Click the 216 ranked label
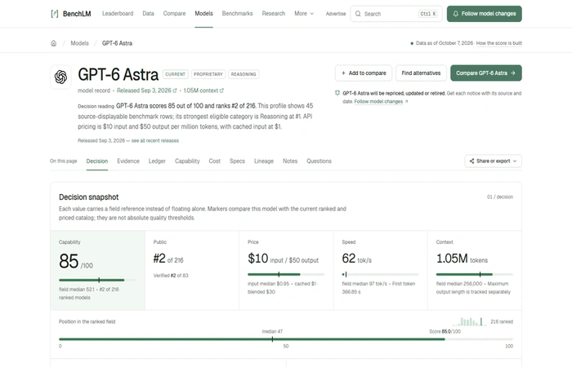This screenshot has width=572, height=367. click(x=502, y=321)
